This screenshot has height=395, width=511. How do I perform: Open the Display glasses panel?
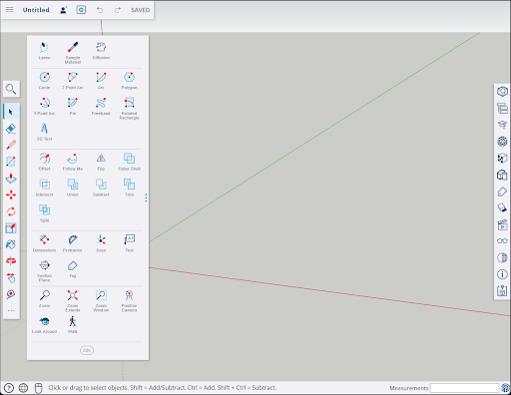point(502,240)
